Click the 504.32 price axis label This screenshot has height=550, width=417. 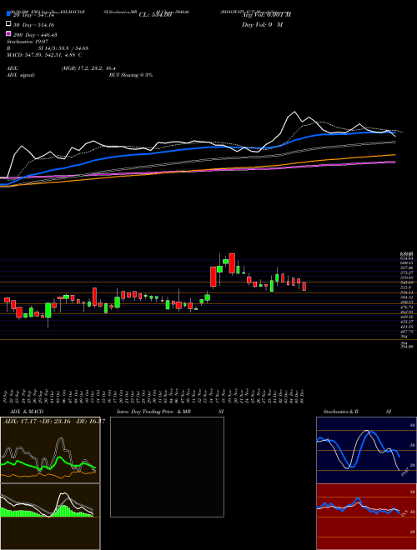coord(406,297)
